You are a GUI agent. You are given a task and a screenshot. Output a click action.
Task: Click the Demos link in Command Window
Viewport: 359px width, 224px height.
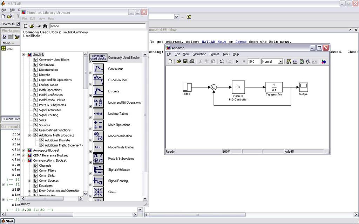click(241, 42)
